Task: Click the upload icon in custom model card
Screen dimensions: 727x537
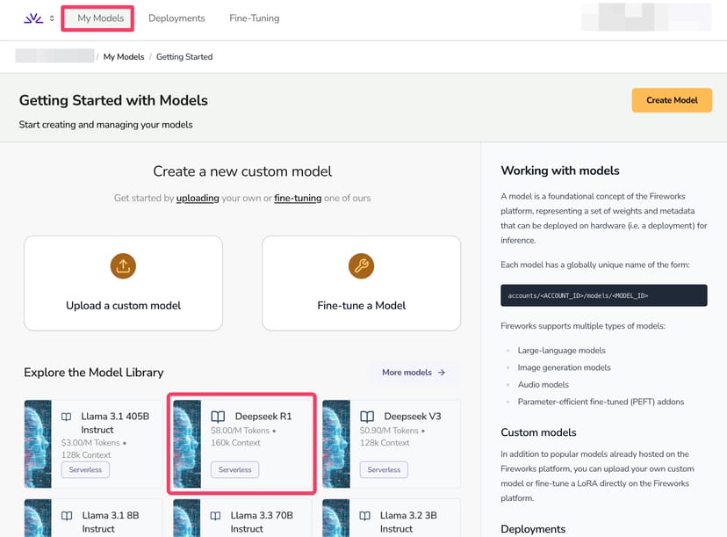Action: [123, 266]
